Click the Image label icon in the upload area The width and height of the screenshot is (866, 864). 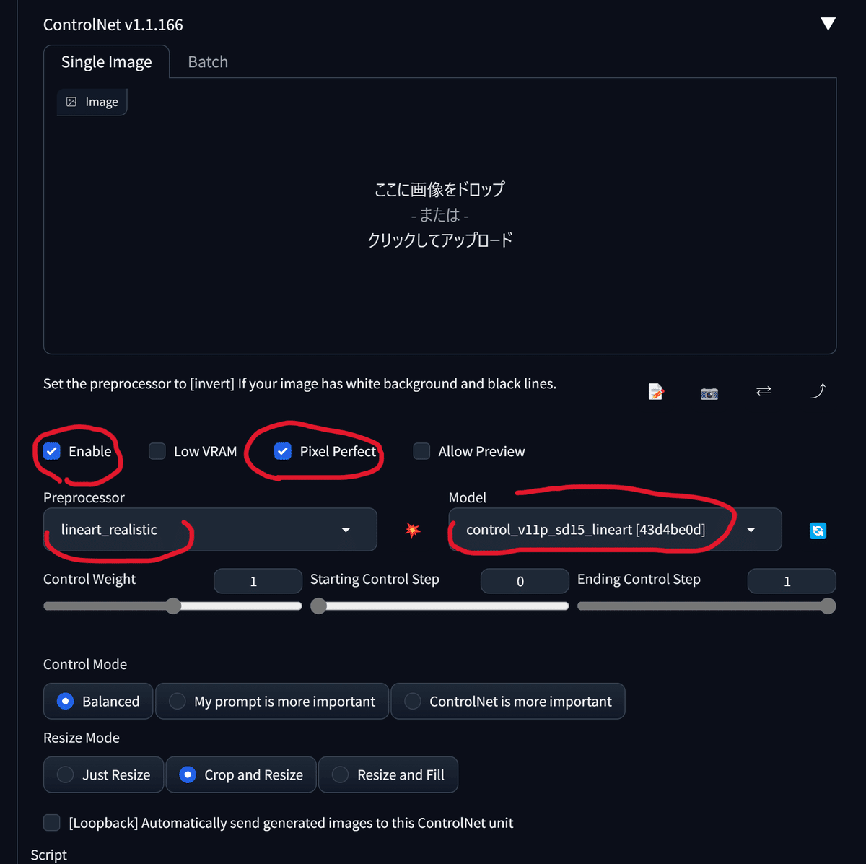point(71,102)
